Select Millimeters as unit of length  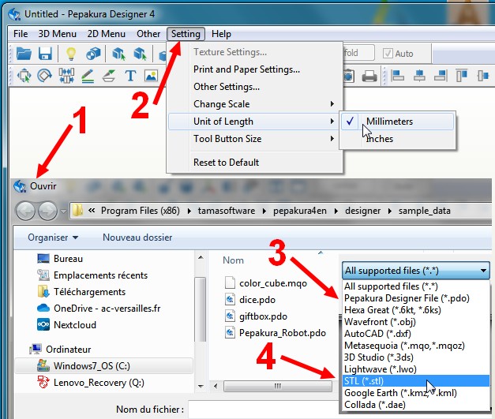pyautogui.click(x=397, y=122)
